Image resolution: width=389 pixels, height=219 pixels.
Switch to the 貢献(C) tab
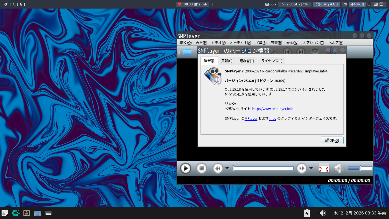(x=227, y=61)
